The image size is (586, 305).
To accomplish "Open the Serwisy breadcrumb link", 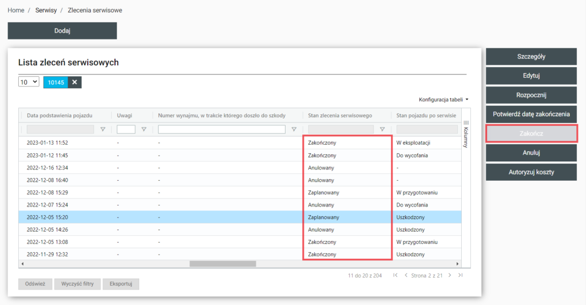I will click(45, 10).
